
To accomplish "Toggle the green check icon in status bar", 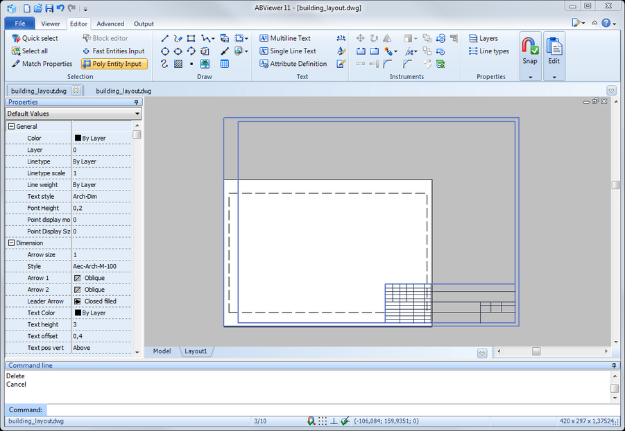I will (345, 421).
